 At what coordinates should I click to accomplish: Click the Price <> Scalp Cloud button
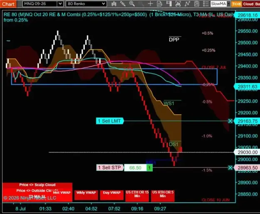pyautogui.click(x=37, y=185)
